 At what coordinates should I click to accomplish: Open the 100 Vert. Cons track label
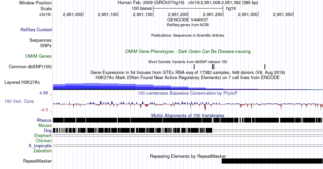click(19, 101)
